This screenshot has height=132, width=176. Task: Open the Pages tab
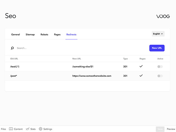pos(57,34)
